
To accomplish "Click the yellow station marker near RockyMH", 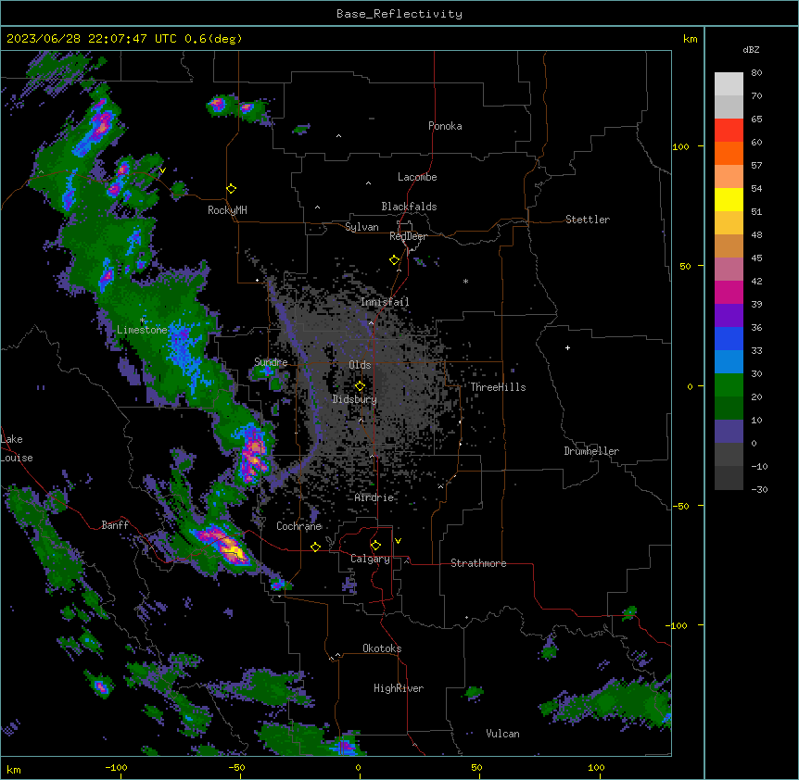I will (x=231, y=189).
